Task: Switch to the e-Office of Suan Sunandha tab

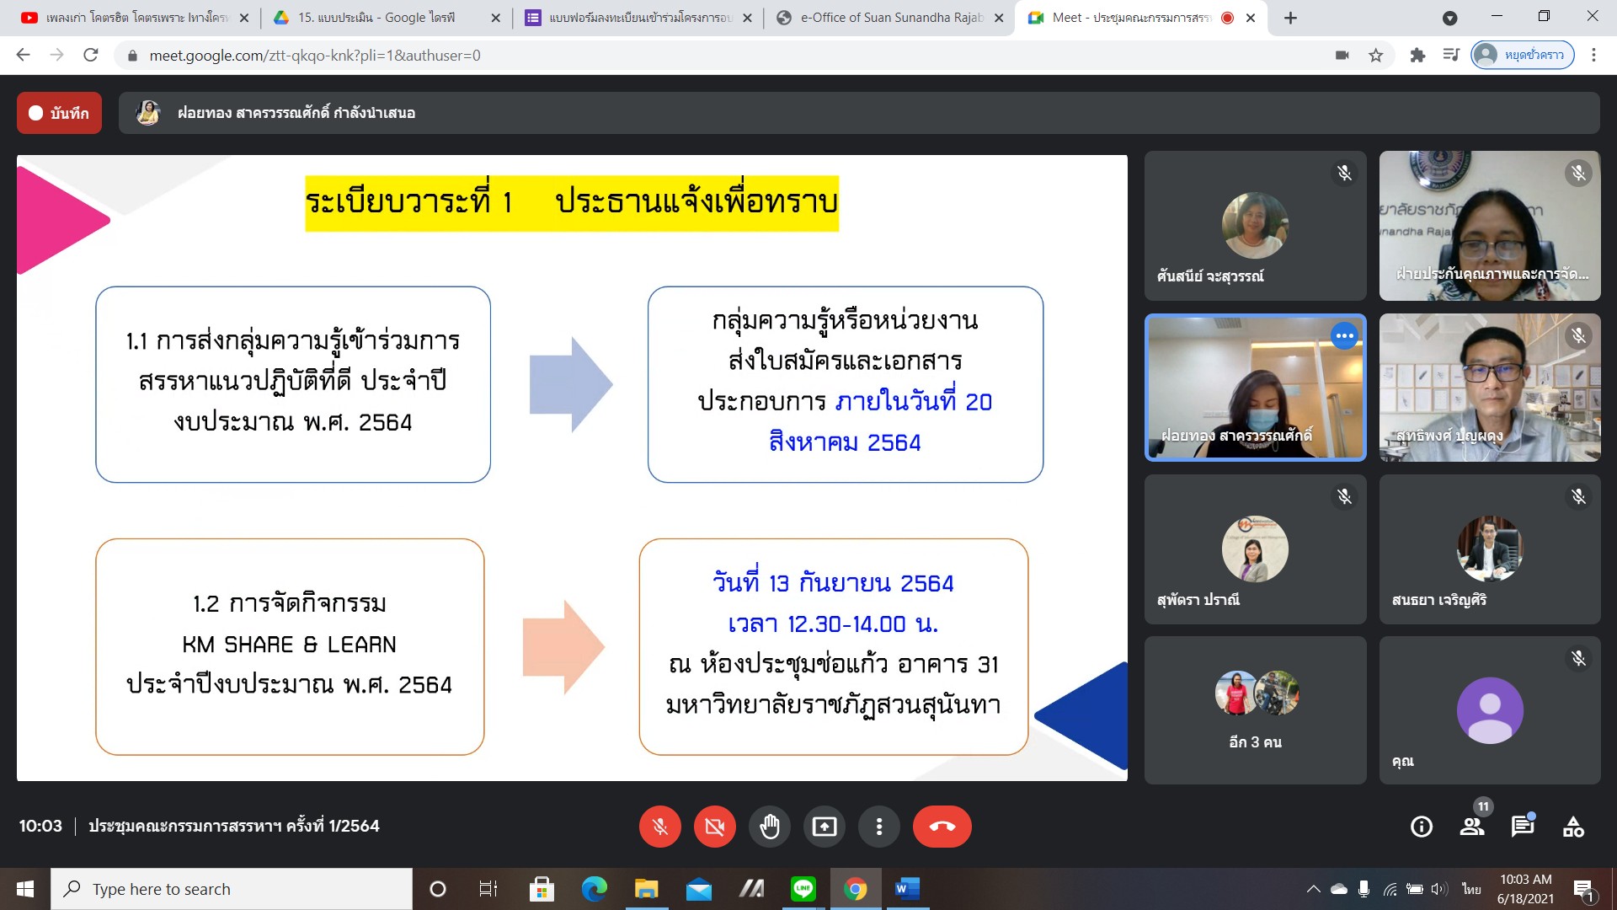Action: click(889, 18)
